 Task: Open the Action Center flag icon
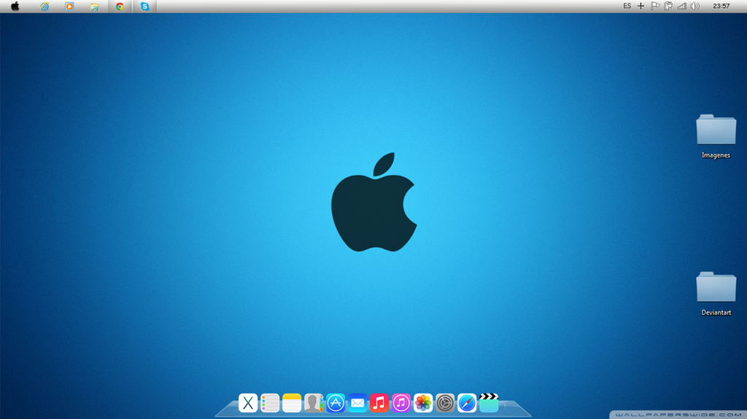(x=655, y=6)
